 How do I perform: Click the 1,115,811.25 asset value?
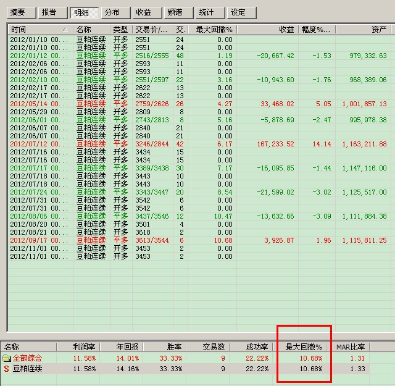364,240
